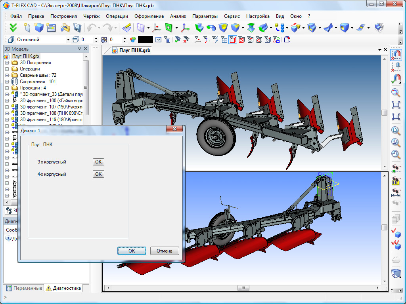The image size is (406, 304).
Task: Expand the 3D Построения tree node
Action: [x=7, y=63]
